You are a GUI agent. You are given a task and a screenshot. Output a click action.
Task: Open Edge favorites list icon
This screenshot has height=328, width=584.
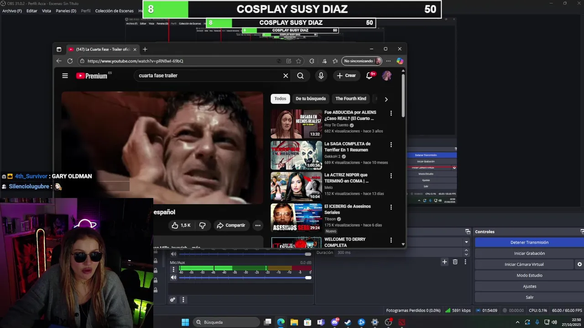click(335, 61)
